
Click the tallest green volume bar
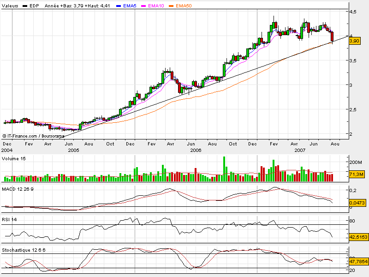tap(224, 169)
